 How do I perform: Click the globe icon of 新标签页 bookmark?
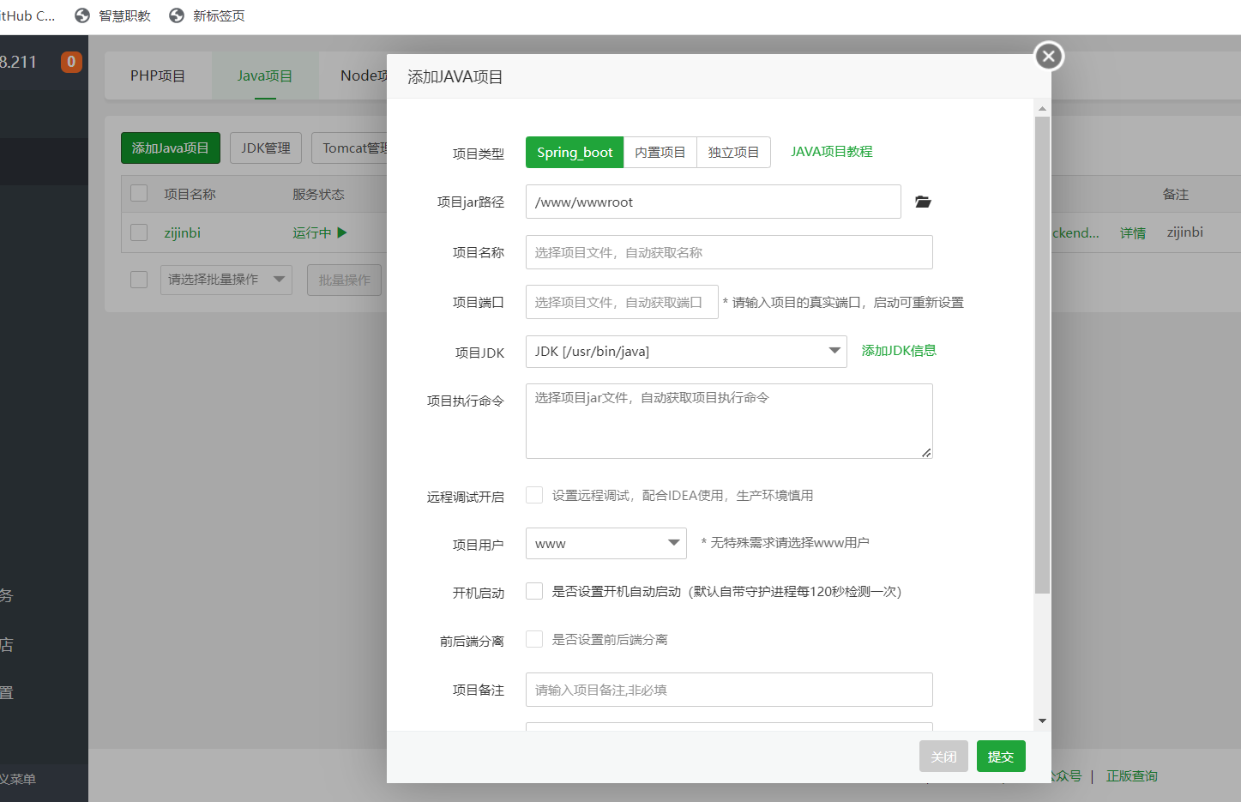[177, 15]
